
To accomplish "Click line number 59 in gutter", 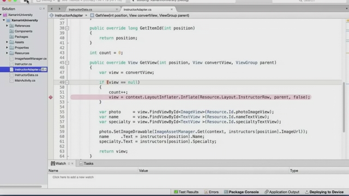I will click(62, 132).
